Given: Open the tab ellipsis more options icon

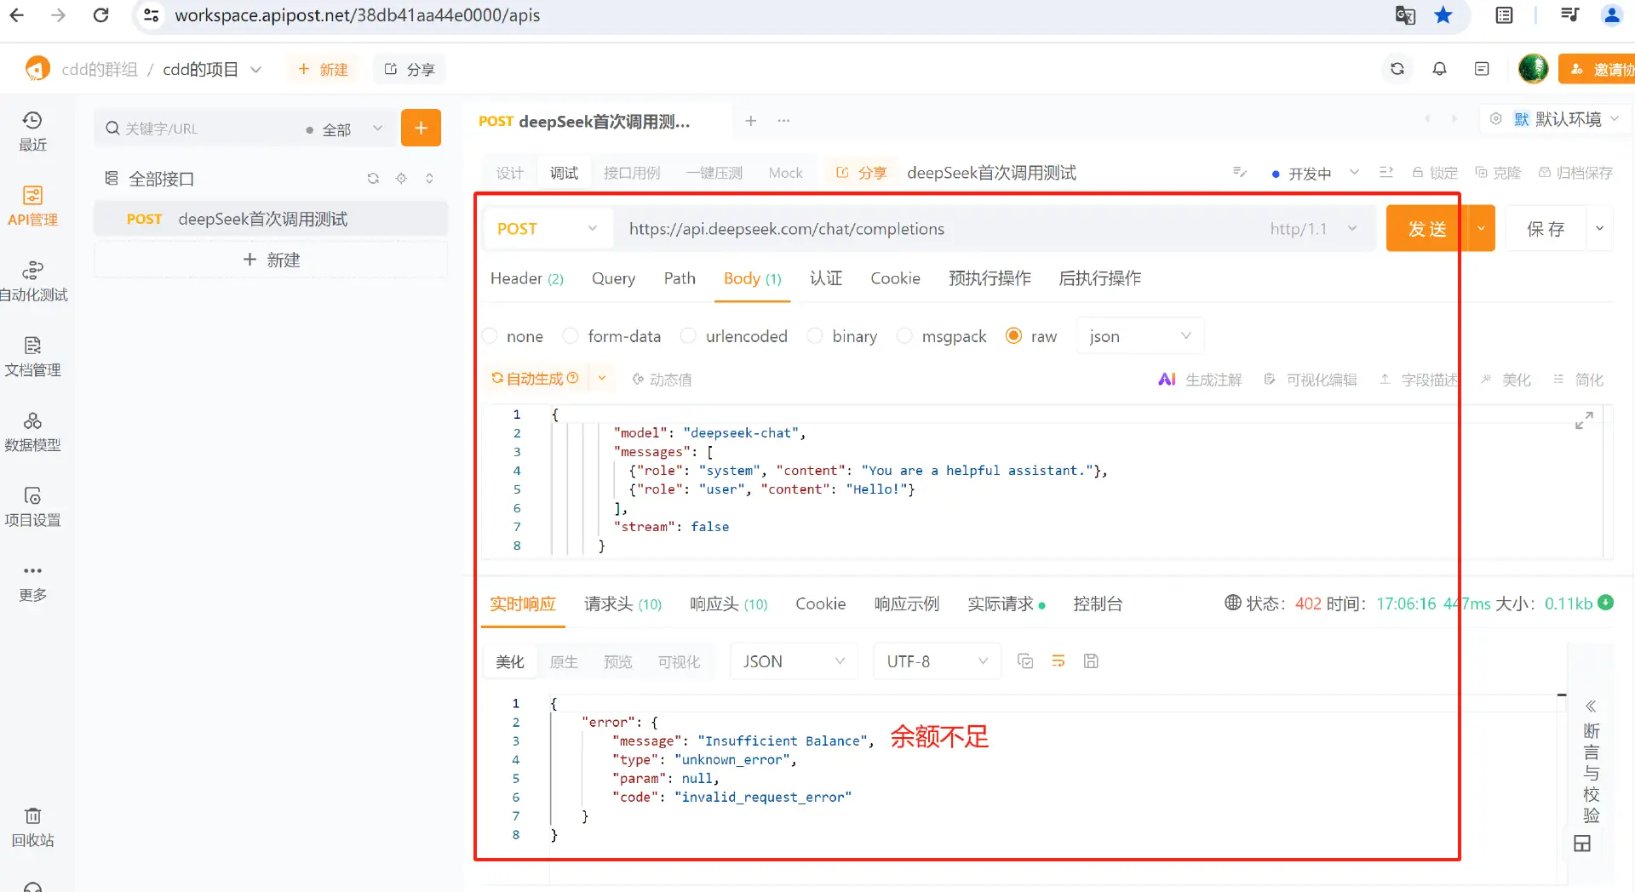Looking at the screenshot, I should (x=783, y=121).
